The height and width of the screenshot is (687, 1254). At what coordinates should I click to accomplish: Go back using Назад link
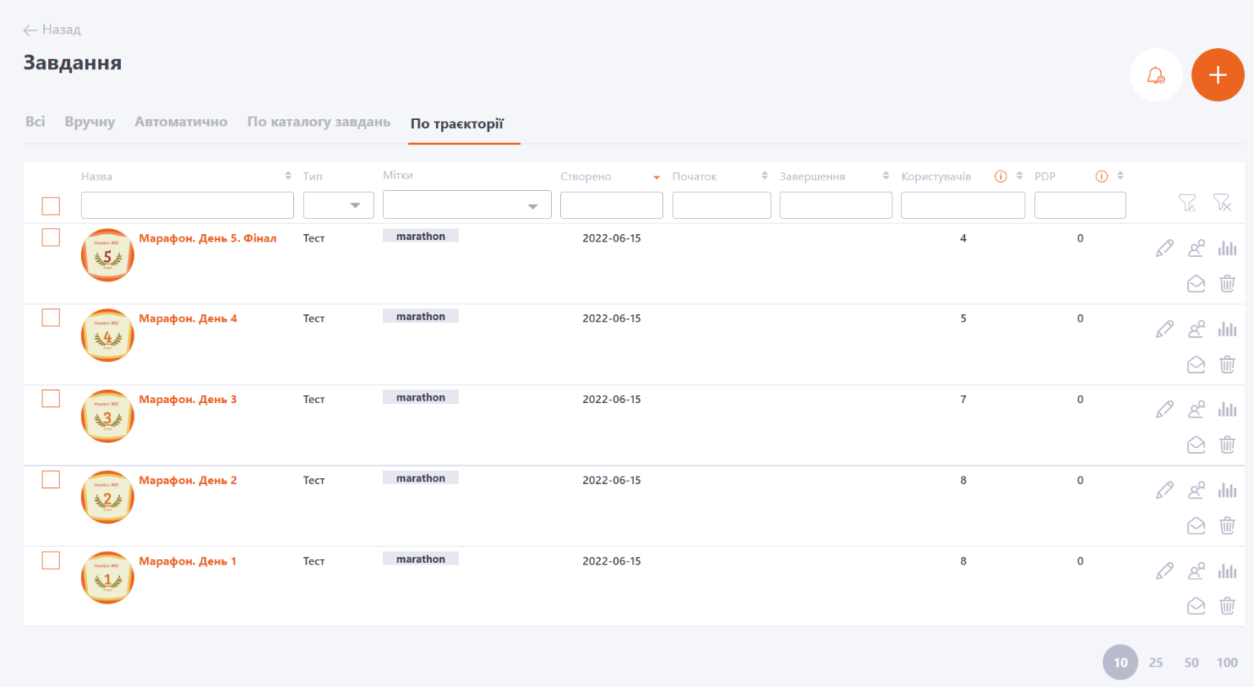[51, 29]
